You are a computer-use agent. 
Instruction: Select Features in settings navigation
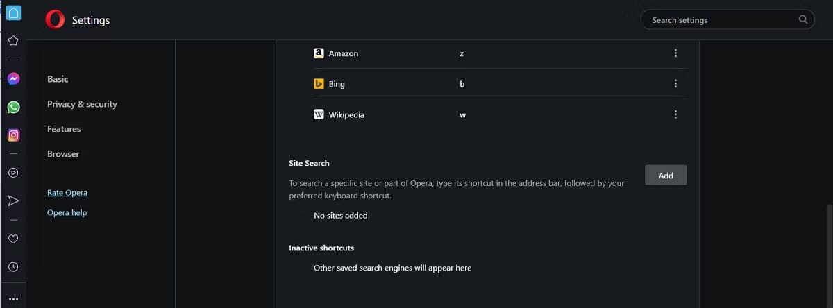64,129
